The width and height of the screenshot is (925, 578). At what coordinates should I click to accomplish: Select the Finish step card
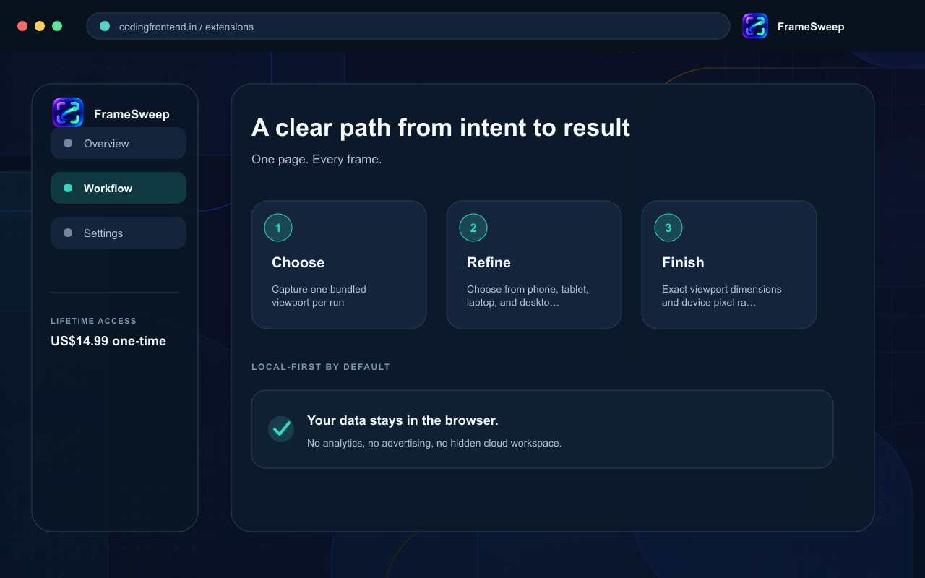(729, 264)
